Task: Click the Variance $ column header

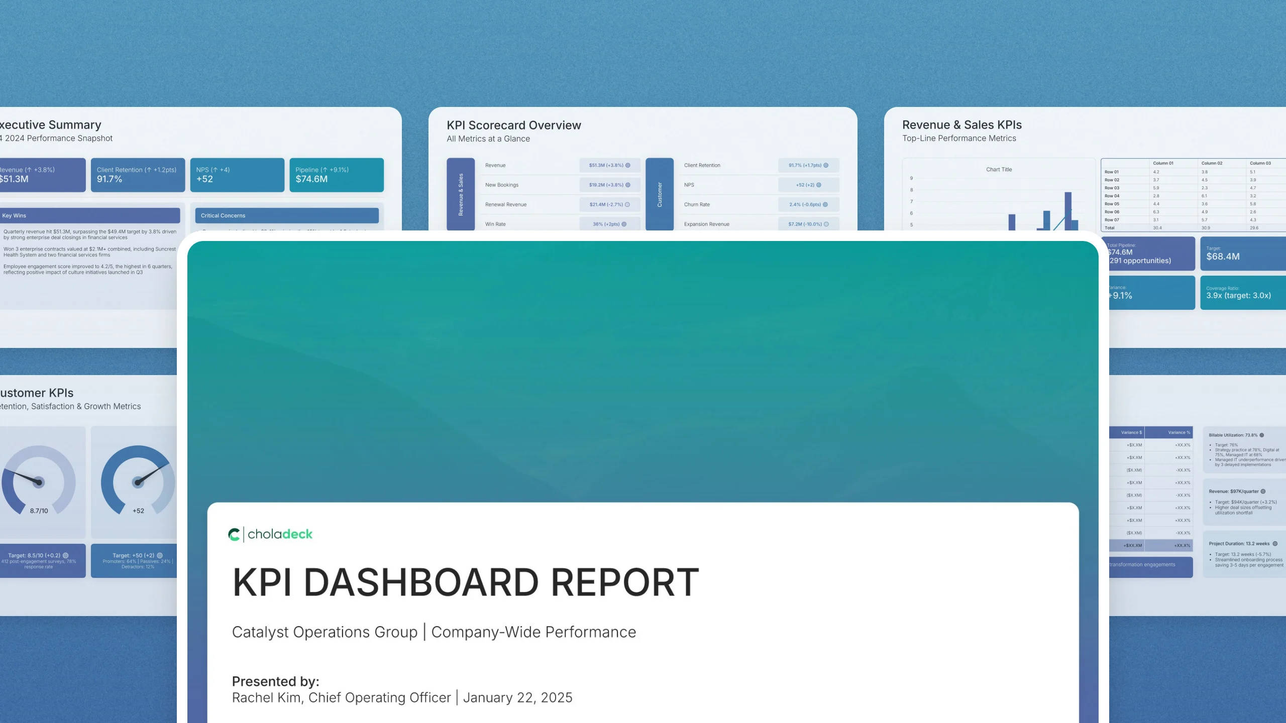Action: click(x=1131, y=432)
